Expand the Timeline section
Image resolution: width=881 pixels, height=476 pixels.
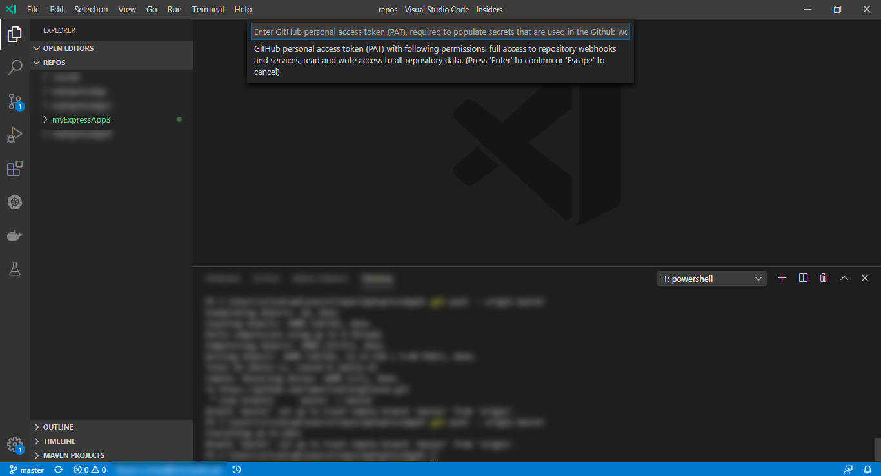[112, 441]
